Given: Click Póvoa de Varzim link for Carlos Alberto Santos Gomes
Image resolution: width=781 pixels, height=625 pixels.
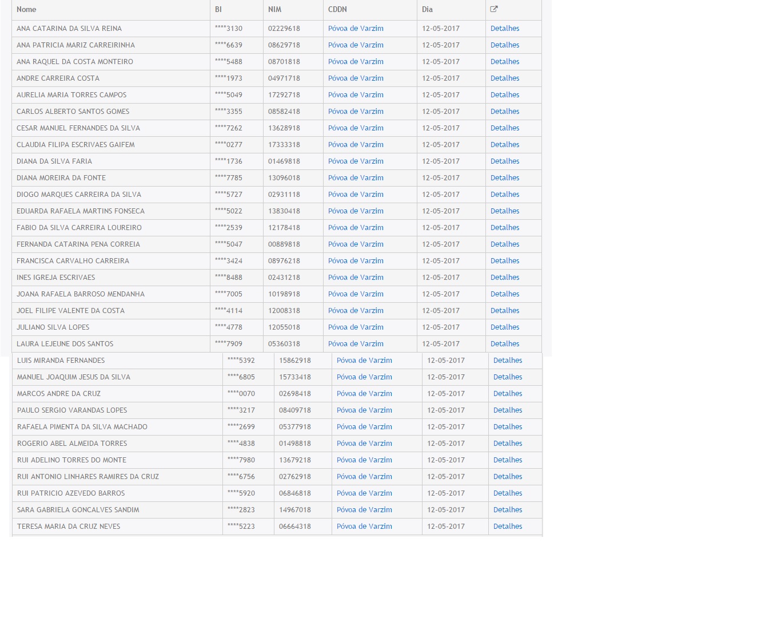Looking at the screenshot, I should [356, 112].
